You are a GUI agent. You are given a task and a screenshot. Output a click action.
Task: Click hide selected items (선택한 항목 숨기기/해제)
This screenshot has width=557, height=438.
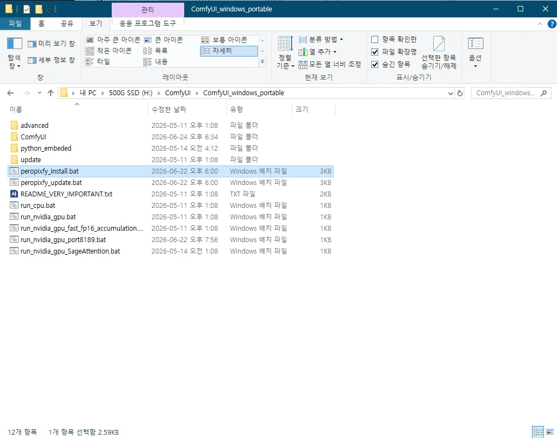coord(439,52)
